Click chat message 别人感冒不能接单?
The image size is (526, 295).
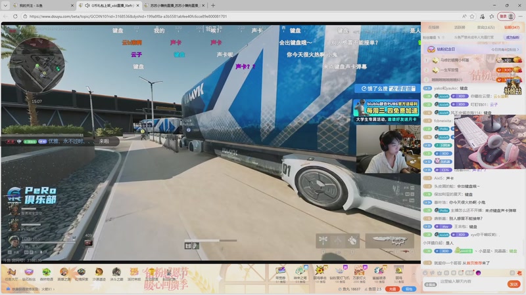tap(466, 218)
